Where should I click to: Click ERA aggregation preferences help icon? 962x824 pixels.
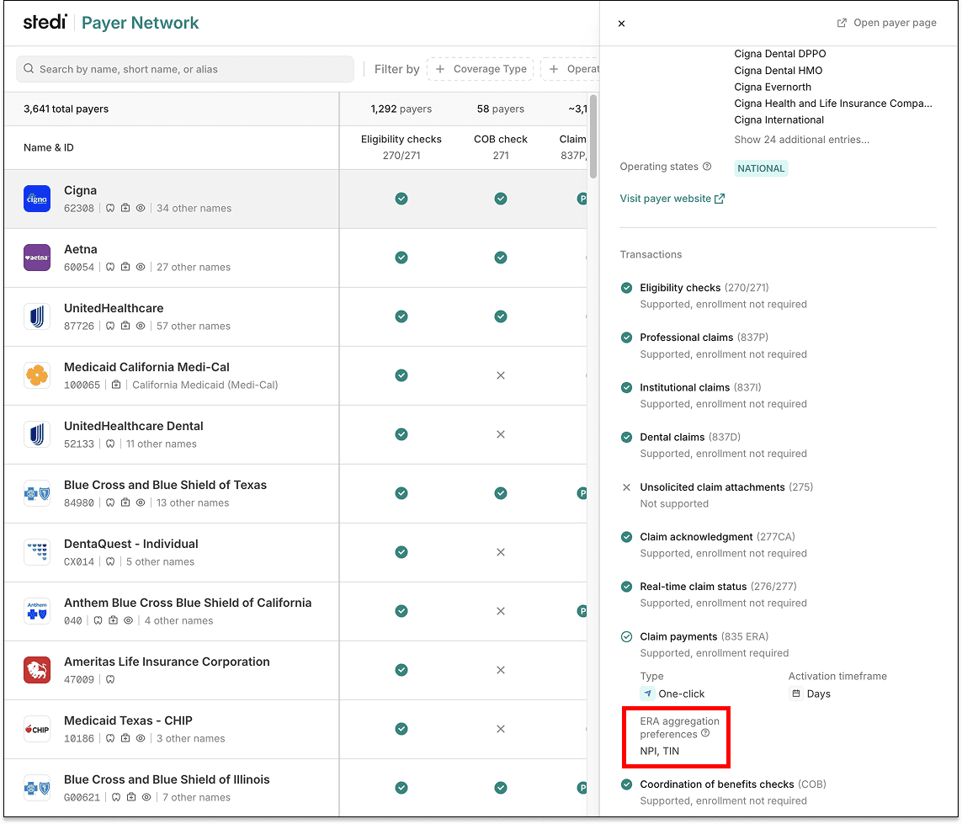tap(705, 733)
